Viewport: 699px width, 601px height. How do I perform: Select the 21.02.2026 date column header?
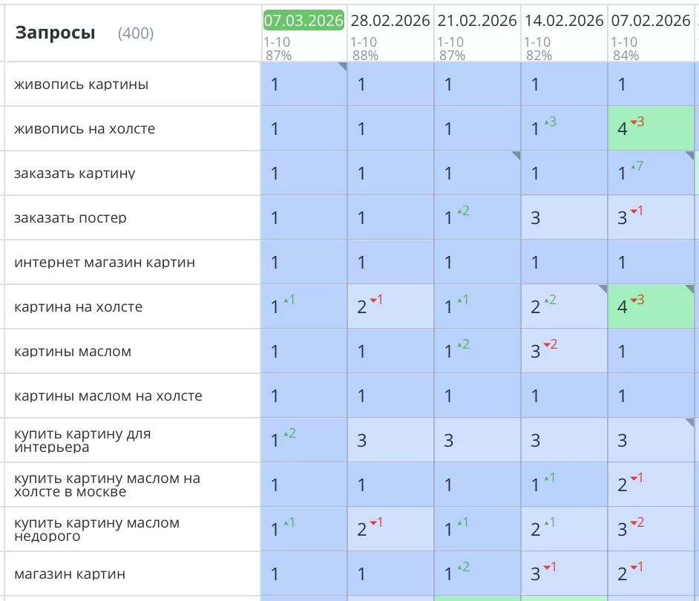(477, 21)
